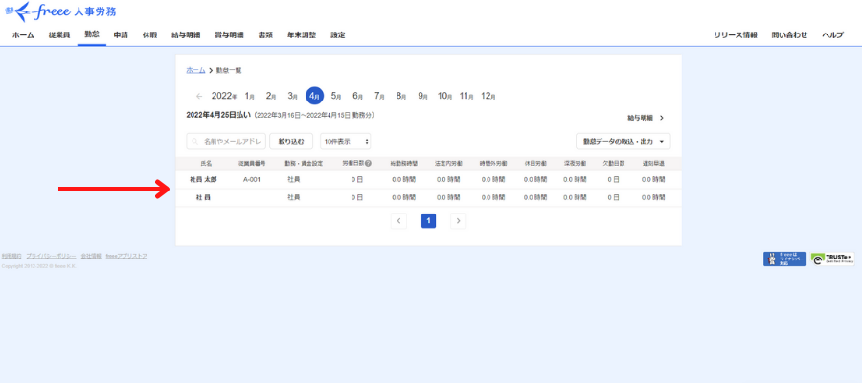Open ヘルプ in the top right

tap(832, 34)
